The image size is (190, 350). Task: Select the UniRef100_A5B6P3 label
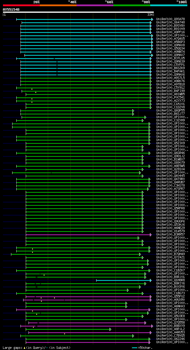pos(170,42)
